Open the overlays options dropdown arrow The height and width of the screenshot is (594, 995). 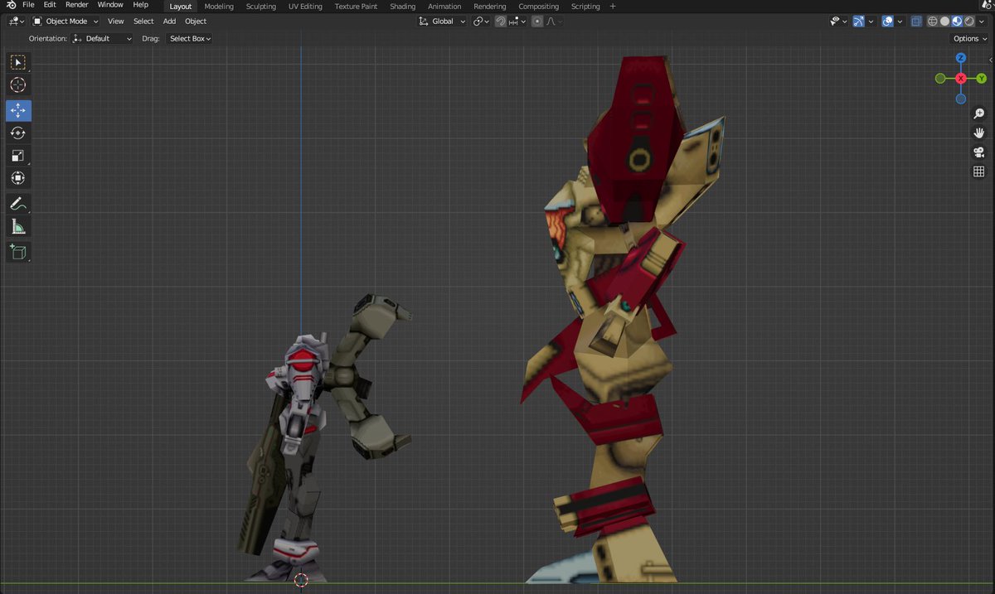click(899, 22)
